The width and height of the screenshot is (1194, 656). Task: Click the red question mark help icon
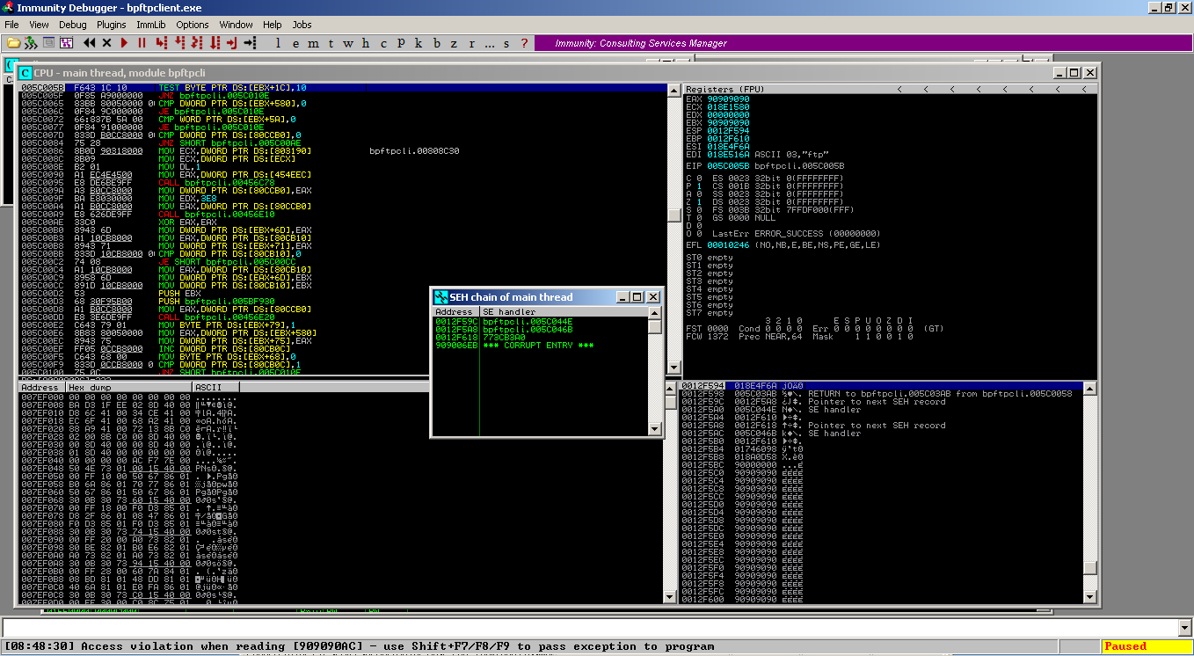tap(524, 42)
